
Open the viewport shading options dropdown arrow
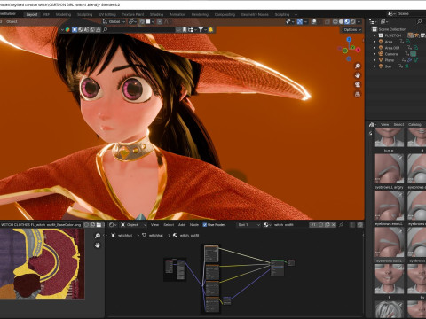[x=359, y=21]
